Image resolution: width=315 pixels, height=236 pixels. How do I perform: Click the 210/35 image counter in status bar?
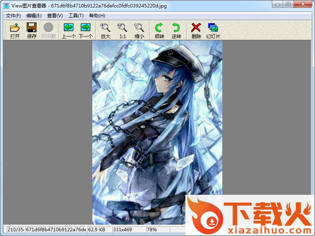15,229
